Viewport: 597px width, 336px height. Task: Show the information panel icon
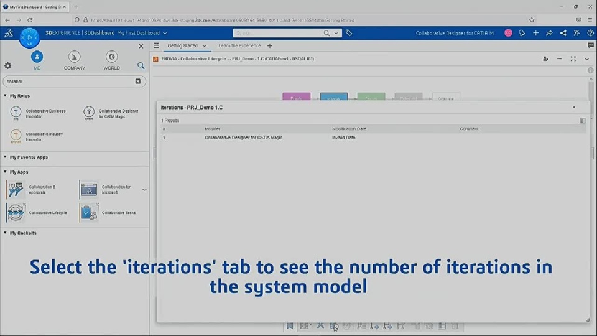[590, 70]
